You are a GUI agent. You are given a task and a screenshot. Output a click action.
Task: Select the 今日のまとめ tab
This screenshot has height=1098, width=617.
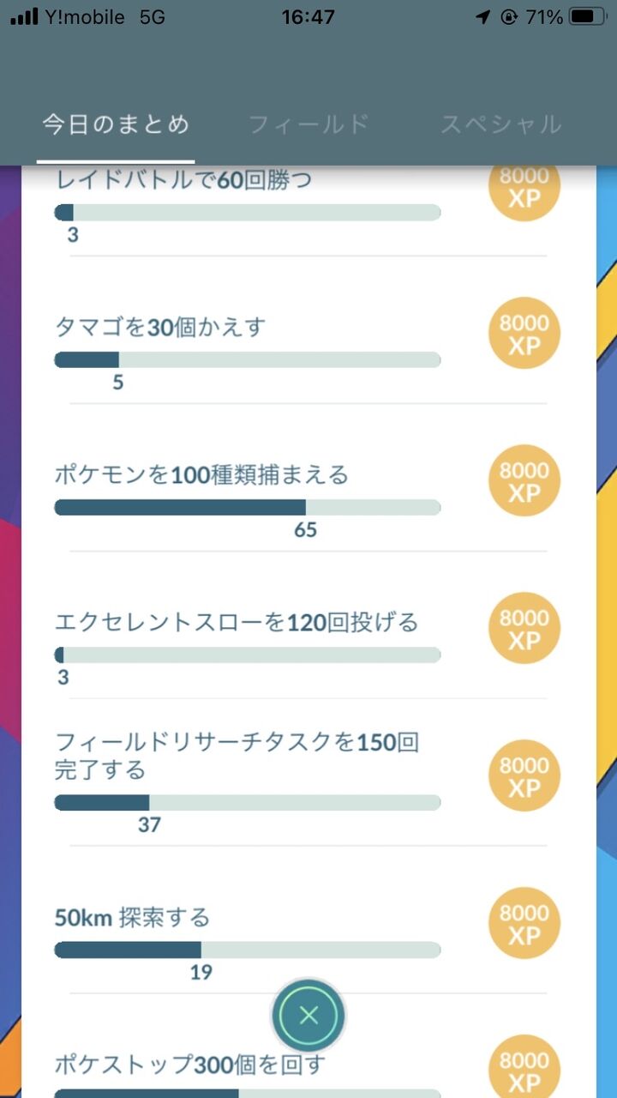coord(116,124)
